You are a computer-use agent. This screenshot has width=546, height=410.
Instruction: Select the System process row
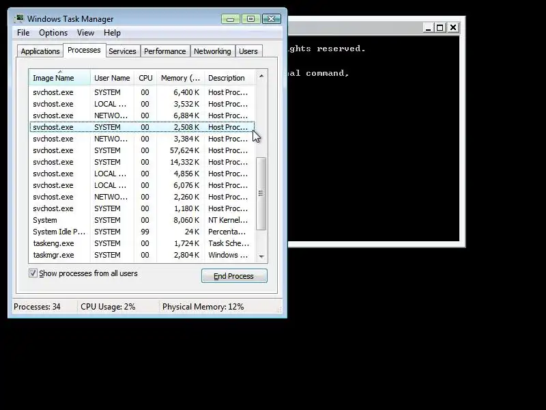(142, 220)
